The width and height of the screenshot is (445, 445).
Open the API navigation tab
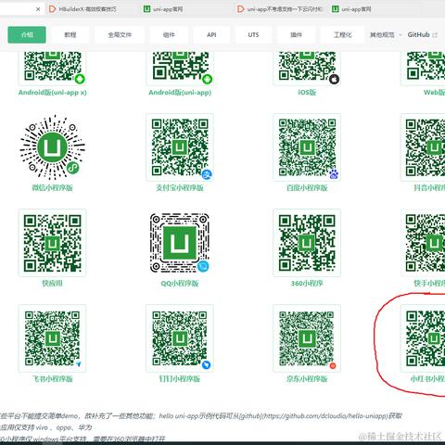211,34
